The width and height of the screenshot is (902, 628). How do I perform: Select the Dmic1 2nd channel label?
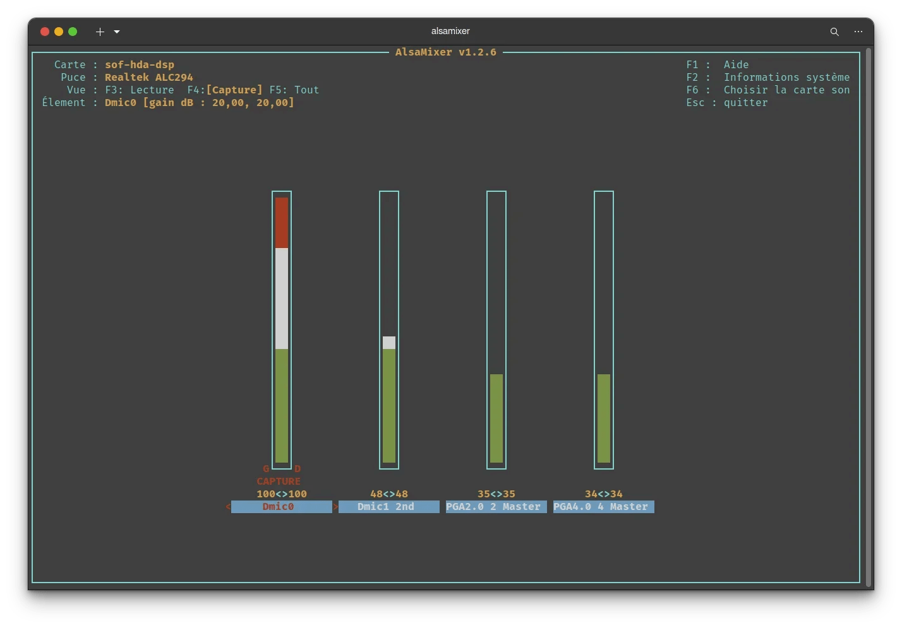pos(389,507)
